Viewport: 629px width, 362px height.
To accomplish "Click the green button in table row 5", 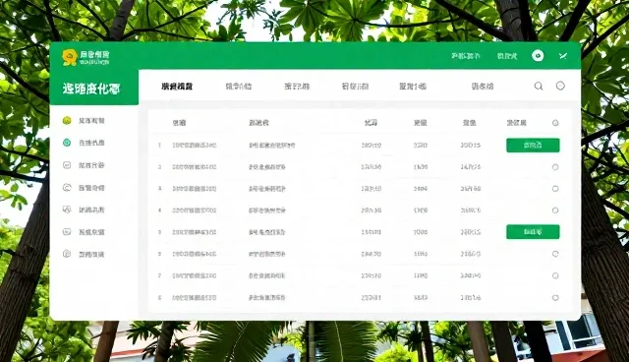I will [533, 232].
